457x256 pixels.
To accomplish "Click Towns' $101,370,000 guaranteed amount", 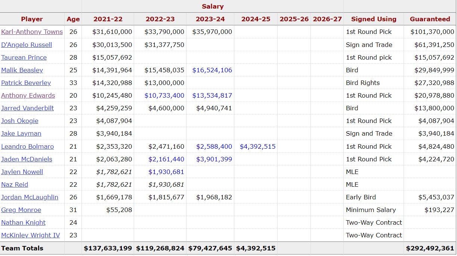I will pos(432,32).
